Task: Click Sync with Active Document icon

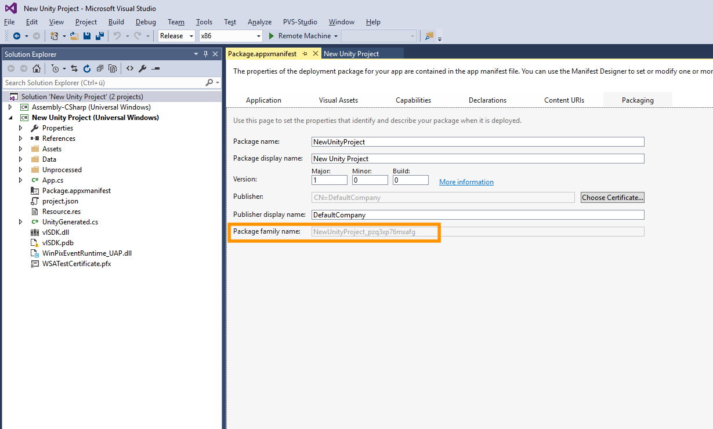Action: click(74, 68)
